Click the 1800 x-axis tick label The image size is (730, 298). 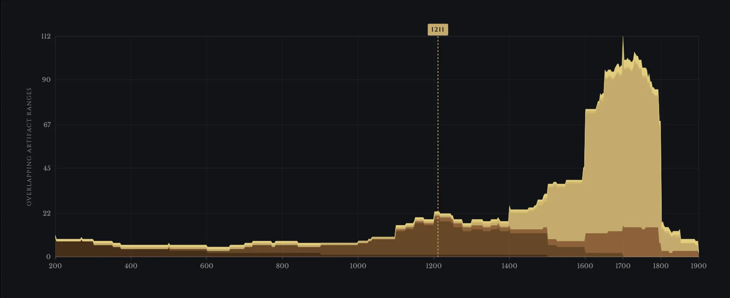click(661, 266)
